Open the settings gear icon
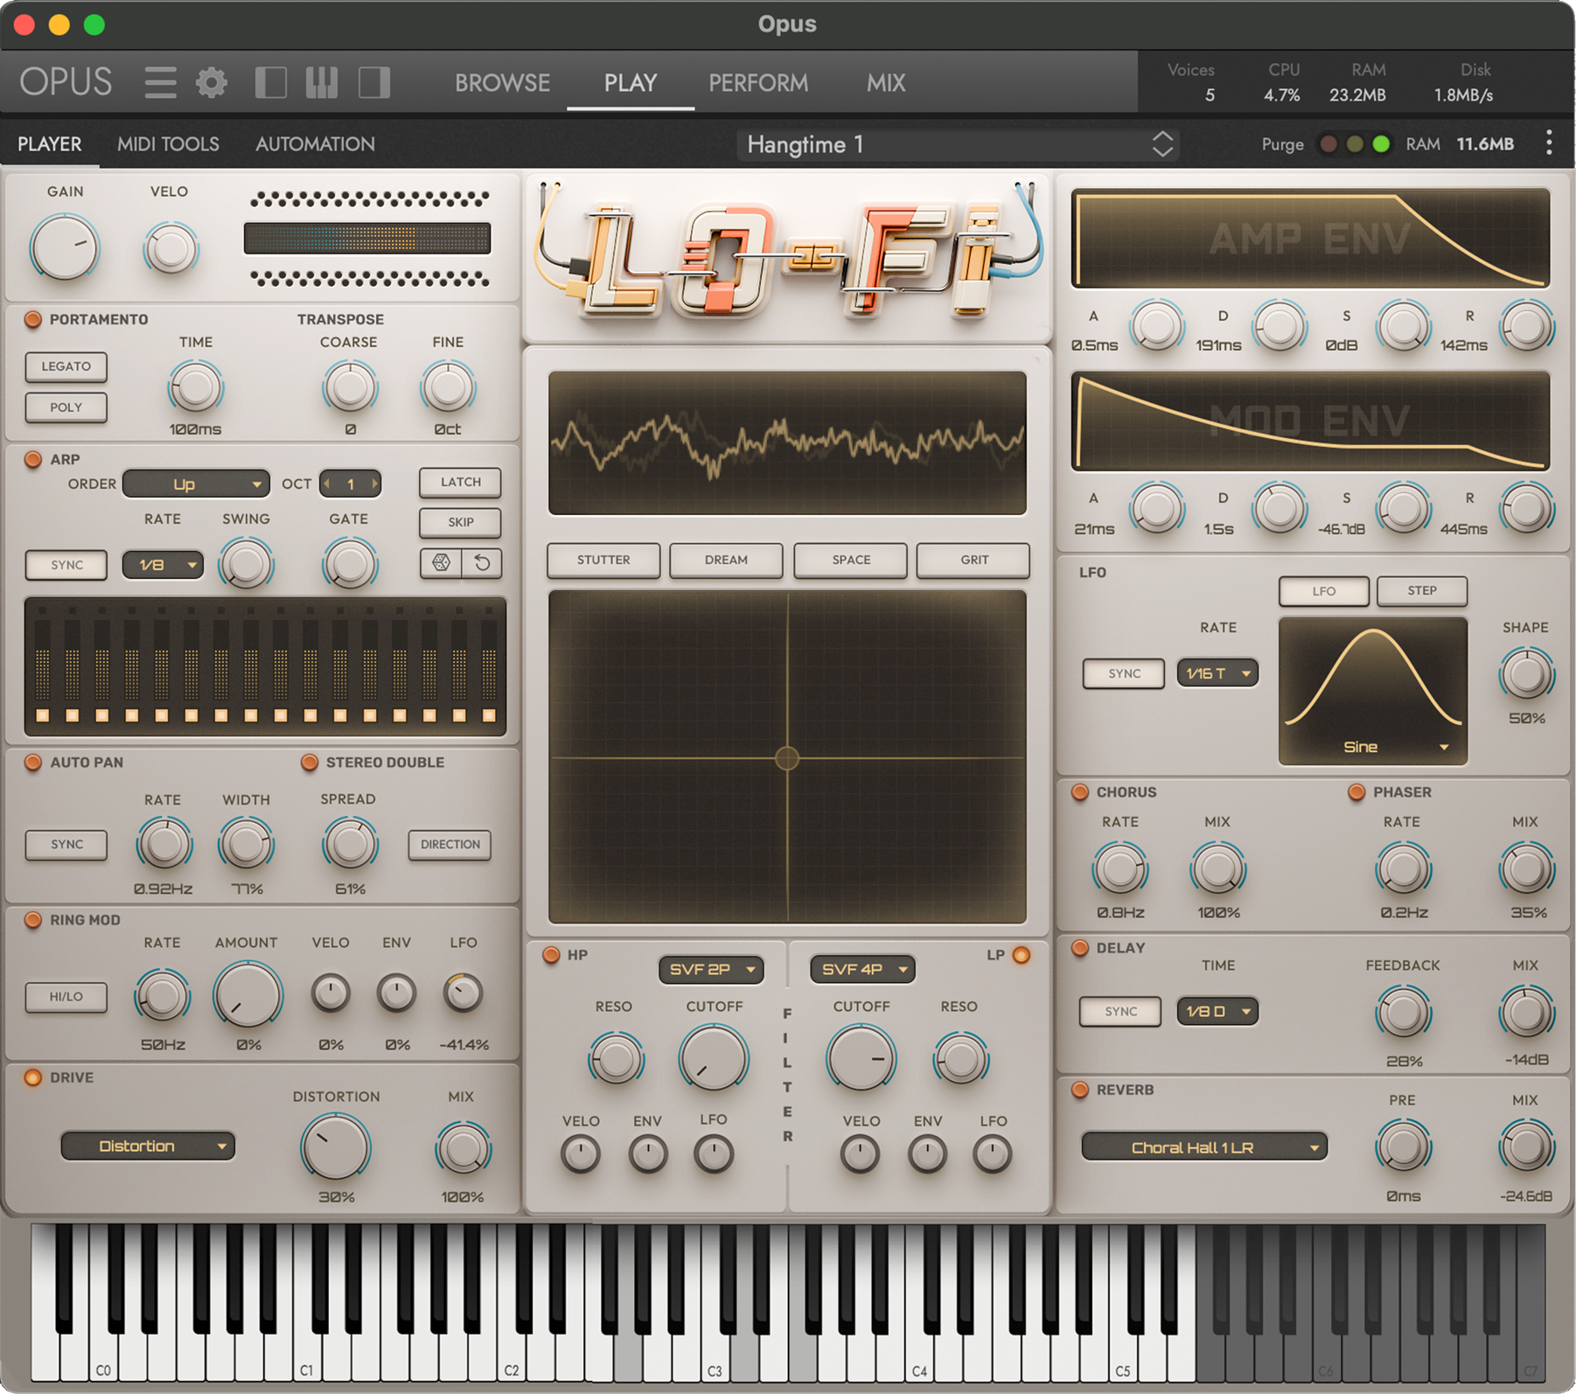 click(210, 81)
